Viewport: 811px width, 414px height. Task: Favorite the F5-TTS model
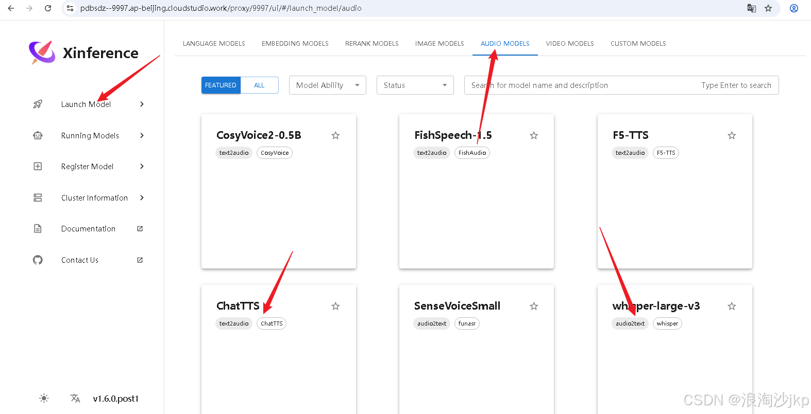tap(732, 135)
